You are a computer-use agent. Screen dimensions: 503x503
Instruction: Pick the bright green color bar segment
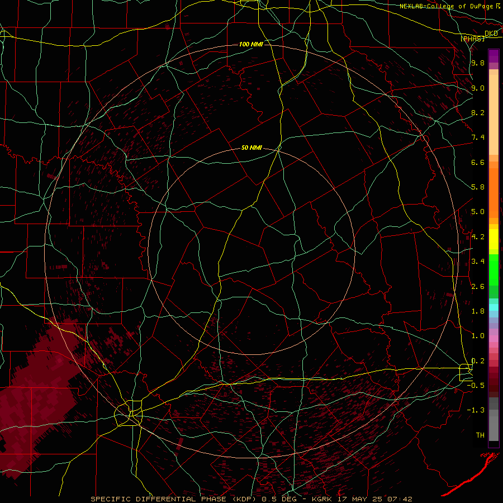click(493, 270)
